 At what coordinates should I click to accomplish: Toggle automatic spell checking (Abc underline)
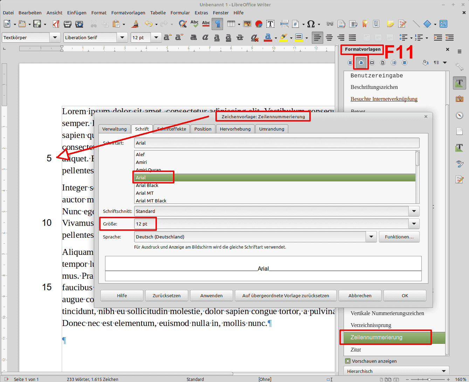[x=206, y=24]
